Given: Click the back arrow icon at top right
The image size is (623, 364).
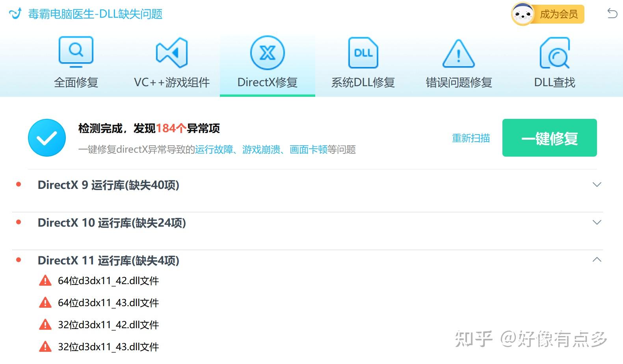Looking at the screenshot, I should pyautogui.click(x=612, y=14).
